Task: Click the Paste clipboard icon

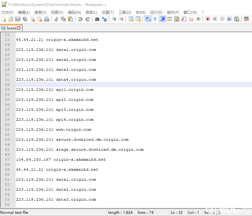Action: point(71,19)
